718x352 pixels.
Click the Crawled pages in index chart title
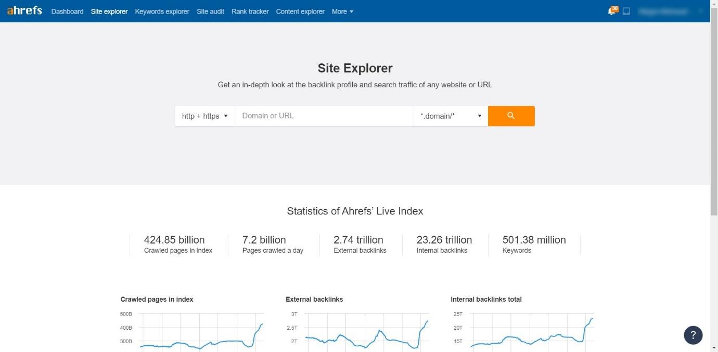click(157, 299)
